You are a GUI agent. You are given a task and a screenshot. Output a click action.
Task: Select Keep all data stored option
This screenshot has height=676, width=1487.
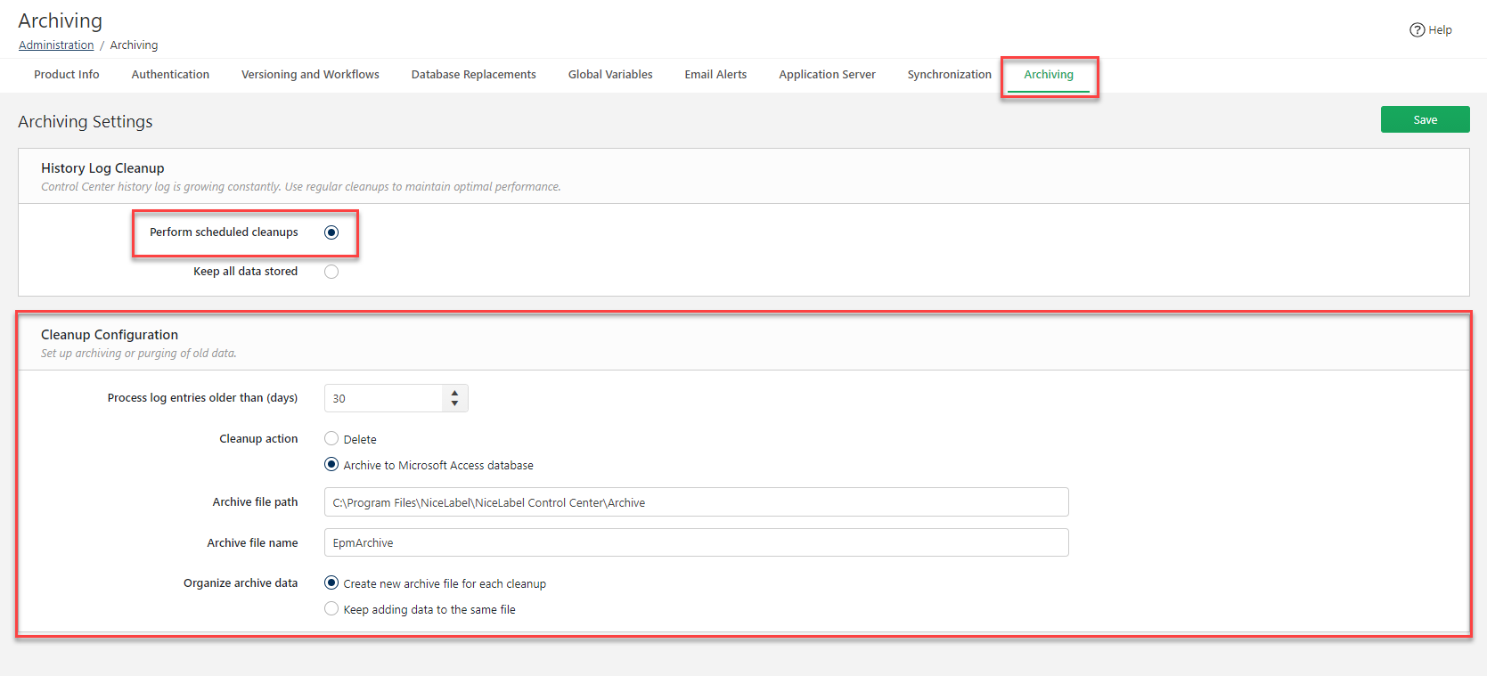331,272
